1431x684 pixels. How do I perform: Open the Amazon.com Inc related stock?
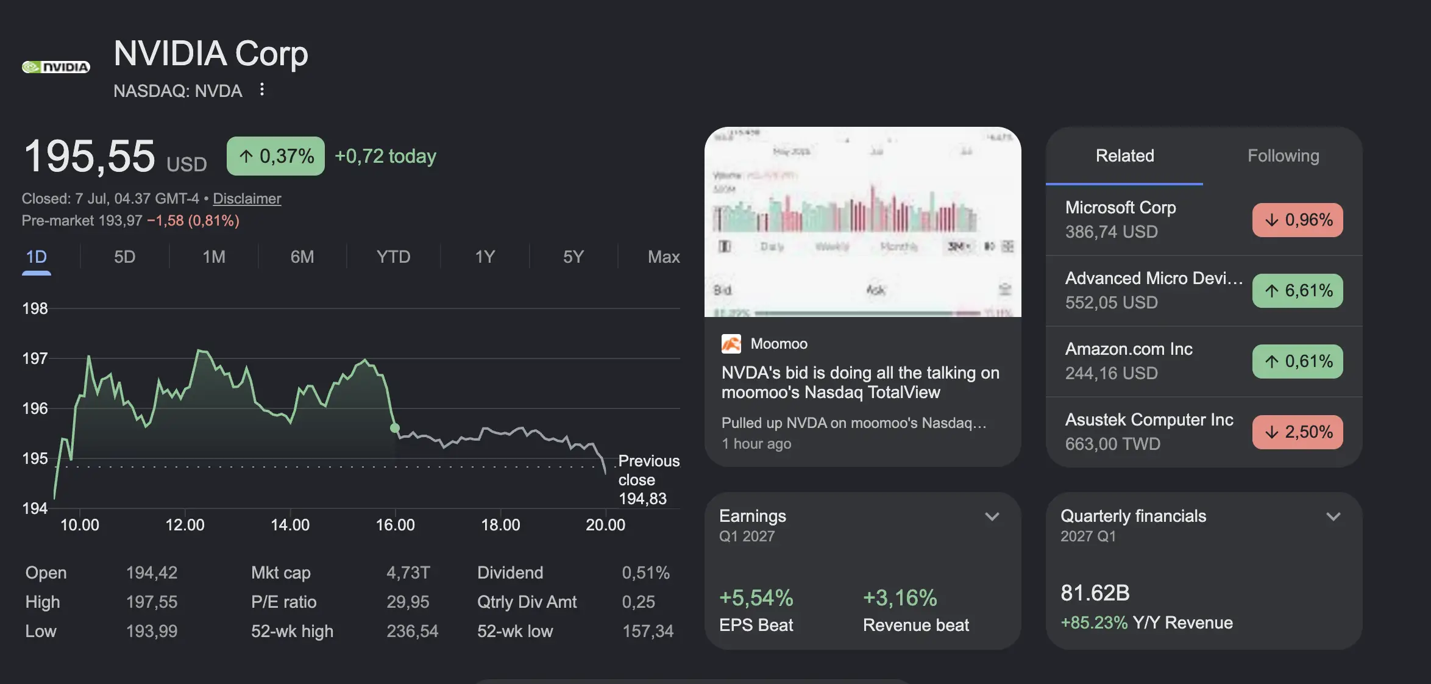tap(1204, 362)
